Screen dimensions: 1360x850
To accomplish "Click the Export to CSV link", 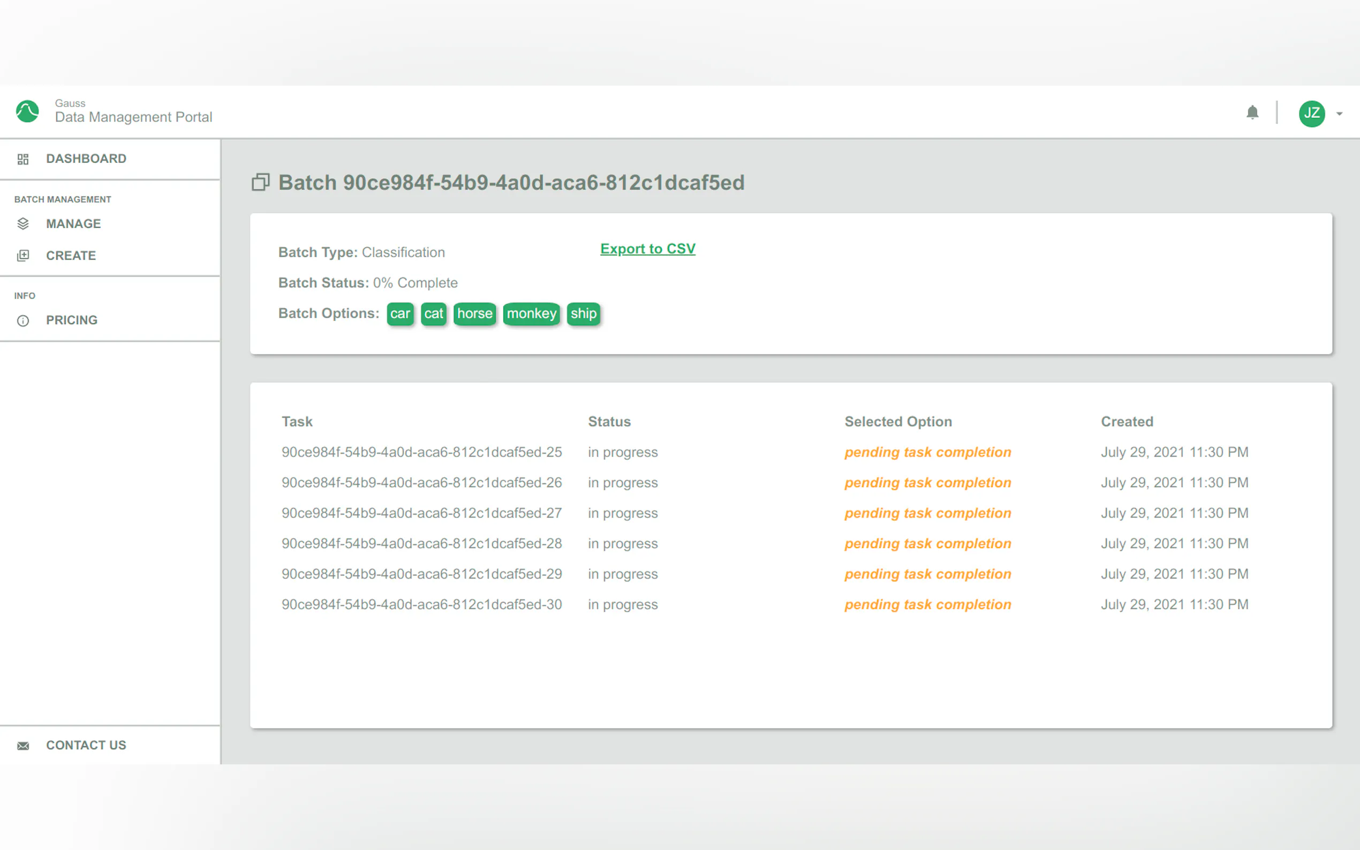I will (647, 248).
